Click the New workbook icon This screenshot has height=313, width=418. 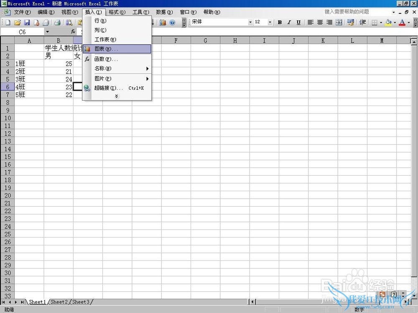[x=8, y=23]
